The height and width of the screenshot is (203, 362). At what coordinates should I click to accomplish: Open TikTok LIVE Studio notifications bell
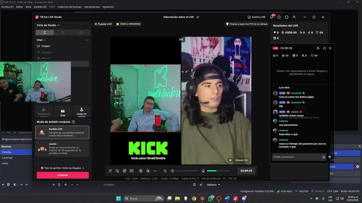tap(271, 17)
